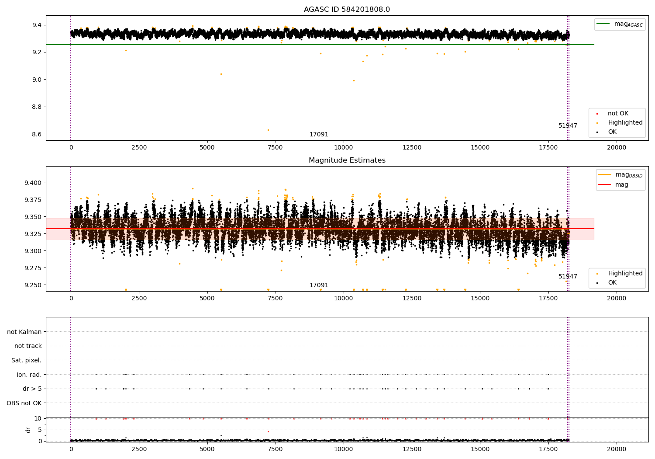Click the orange mag OBSID legend line
Image resolution: width=655 pixels, height=459 pixels.
(x=605, y=175)
